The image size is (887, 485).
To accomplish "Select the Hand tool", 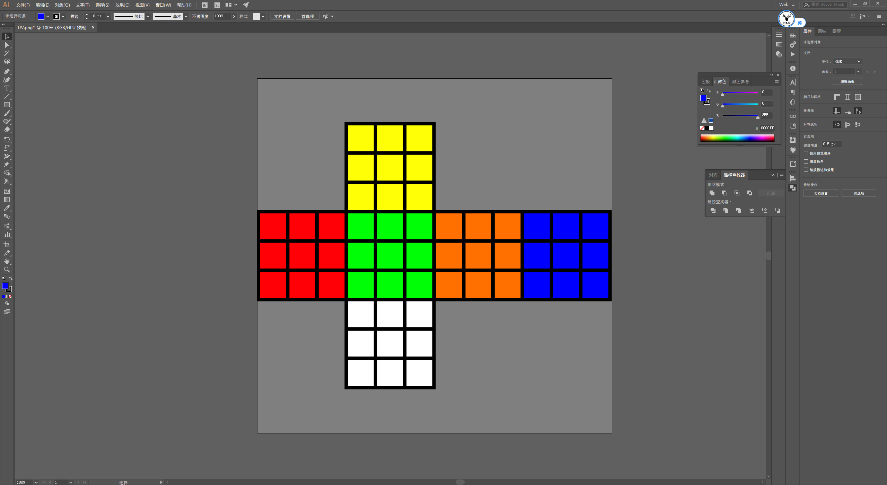I will pos(7,261).
